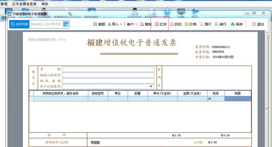Click invoice number 69663522

pyautogui.click(x=218, y=52)
